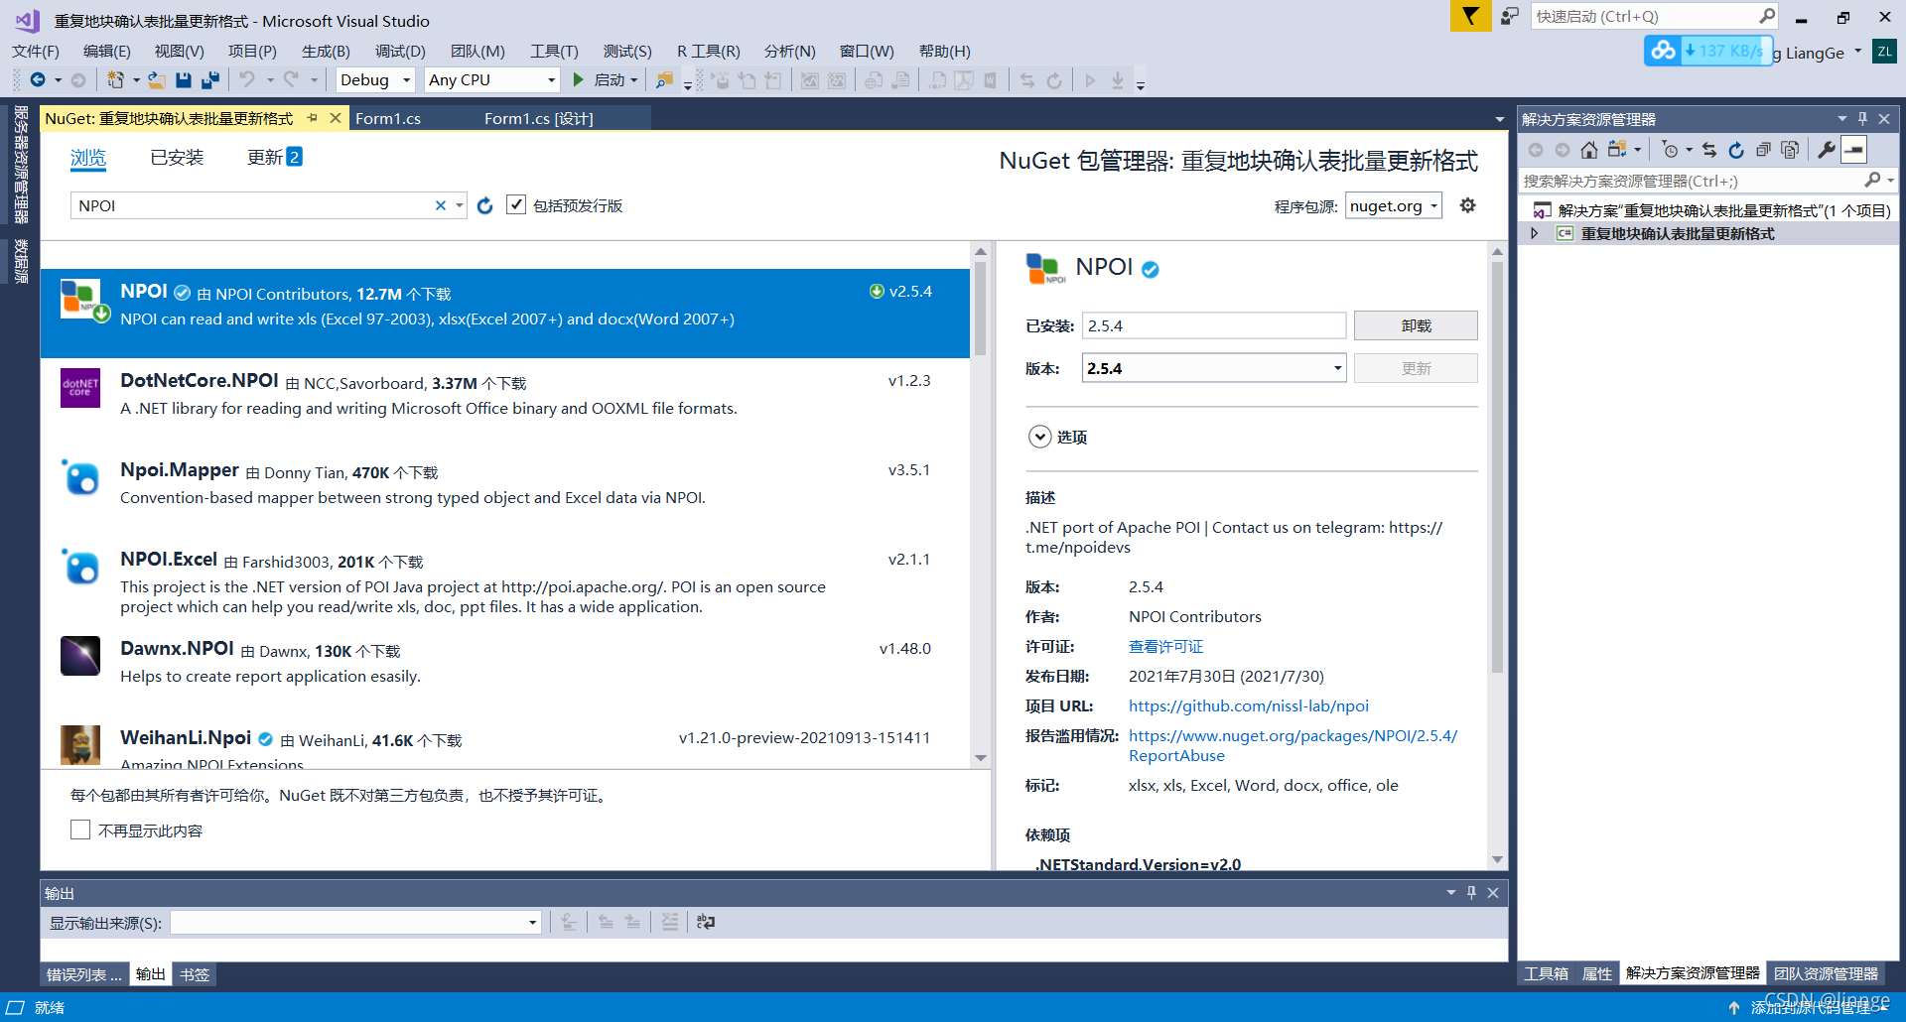
Task: Open Properties wrench icon in Solution Explorer
Action: pos(1827,150)
